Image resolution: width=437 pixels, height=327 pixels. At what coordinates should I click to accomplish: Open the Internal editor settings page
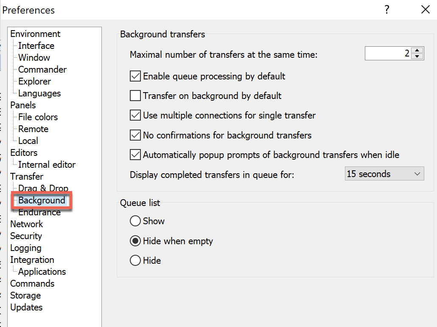[x=47, y=165]
